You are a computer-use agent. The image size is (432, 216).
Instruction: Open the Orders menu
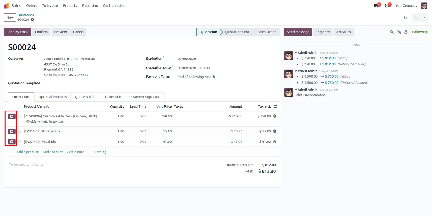(x=31, y=6)
